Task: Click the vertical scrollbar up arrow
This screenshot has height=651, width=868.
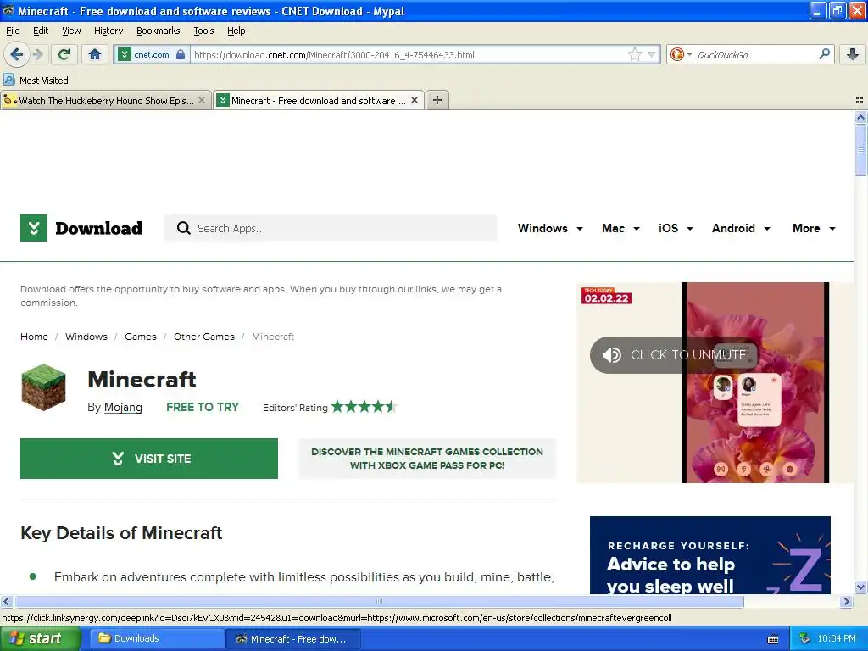Action: tap(860, 117)
